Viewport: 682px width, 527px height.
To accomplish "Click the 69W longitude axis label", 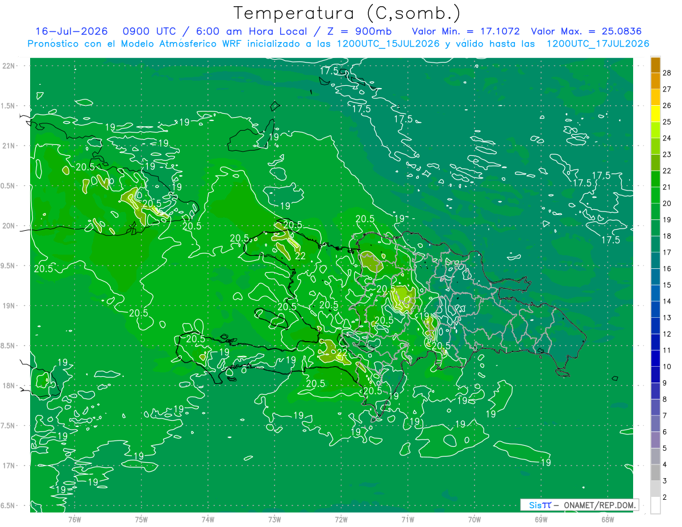I will (x=541, y=519).
